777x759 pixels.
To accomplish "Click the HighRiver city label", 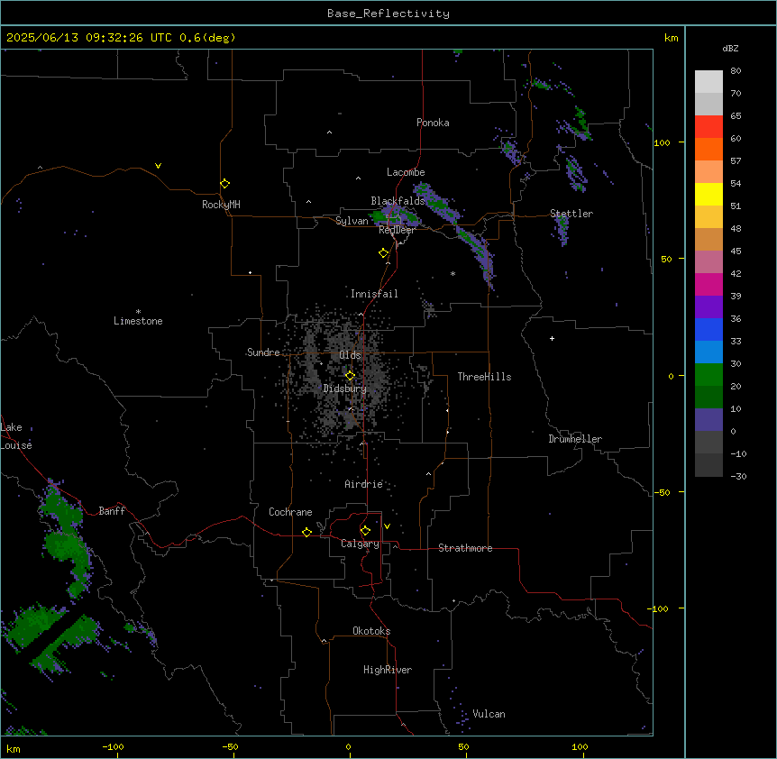I will pyautogui.click(x=388, y=670).
